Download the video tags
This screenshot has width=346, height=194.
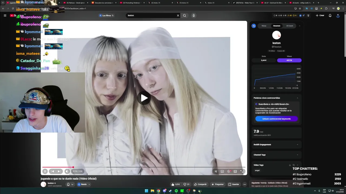290,165
